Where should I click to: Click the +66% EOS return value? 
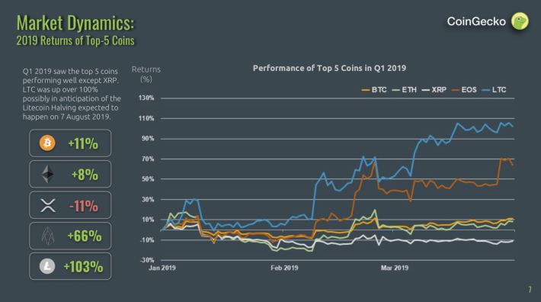(x=85, y=236)
